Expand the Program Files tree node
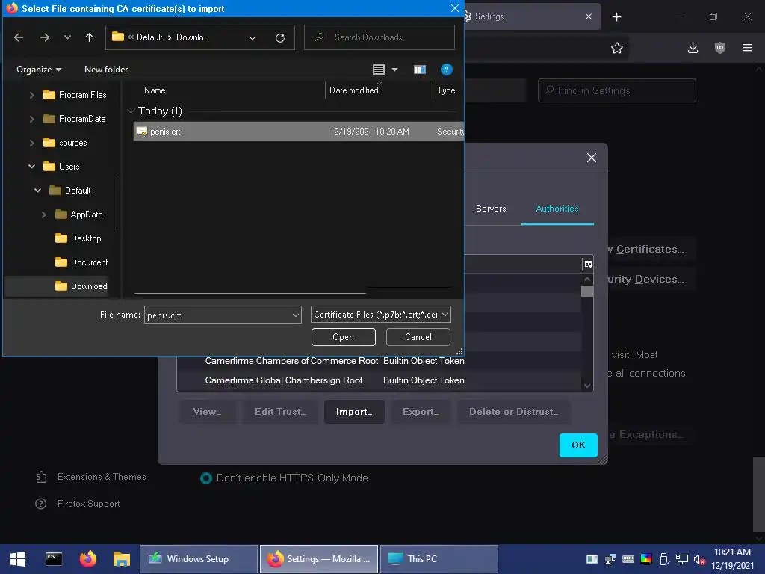 (x=31, y=95)
